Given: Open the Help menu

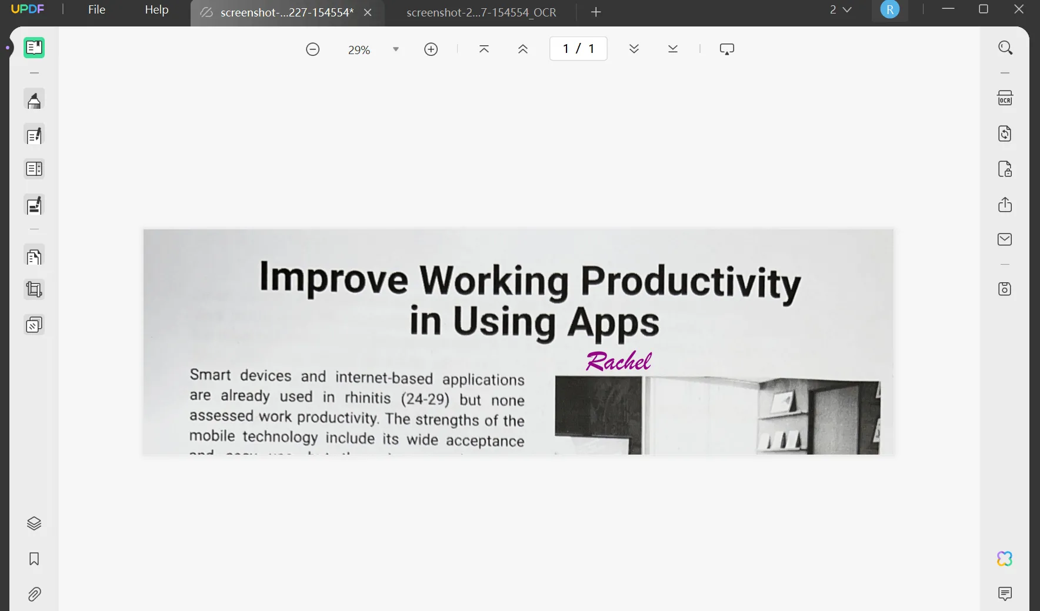Looking at the screenshot, I should pyautogui.click(x=155, y=9).
